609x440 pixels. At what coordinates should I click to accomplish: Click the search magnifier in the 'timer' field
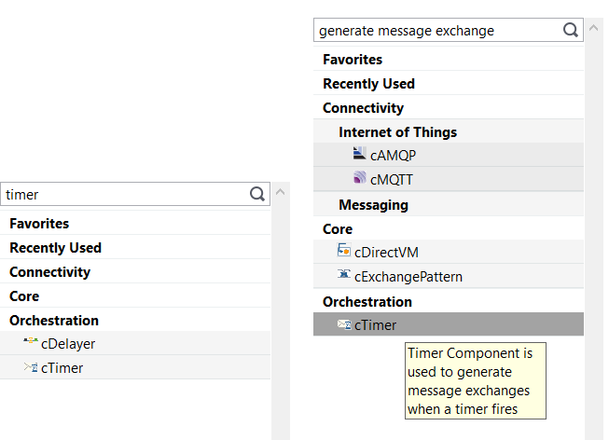257,194
